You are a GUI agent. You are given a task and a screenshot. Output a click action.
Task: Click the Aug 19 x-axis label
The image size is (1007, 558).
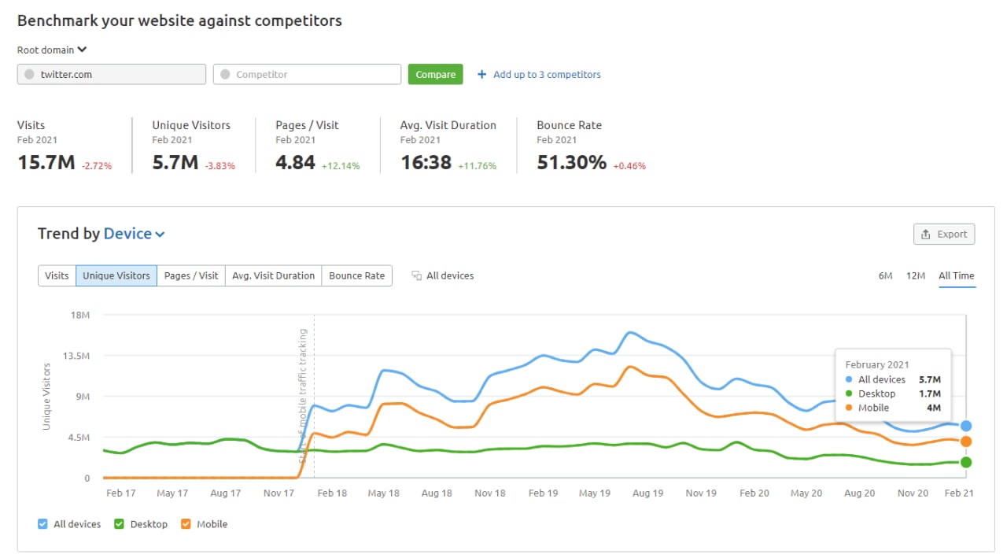click(647, 493)
